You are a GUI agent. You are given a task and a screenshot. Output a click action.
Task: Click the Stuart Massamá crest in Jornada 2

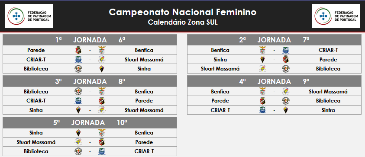262,69
